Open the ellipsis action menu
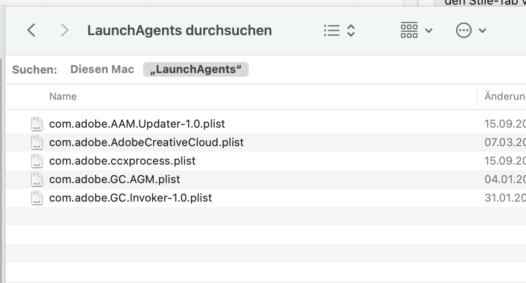This screenshot has width=526, height=283. [x=464, y=30]
